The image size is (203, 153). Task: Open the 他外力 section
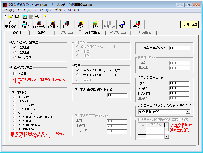123,24
